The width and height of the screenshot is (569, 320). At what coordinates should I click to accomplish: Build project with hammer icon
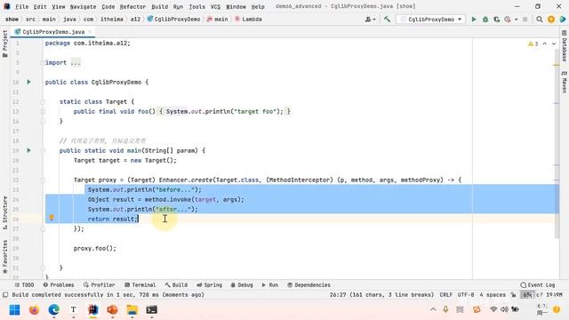388,20
